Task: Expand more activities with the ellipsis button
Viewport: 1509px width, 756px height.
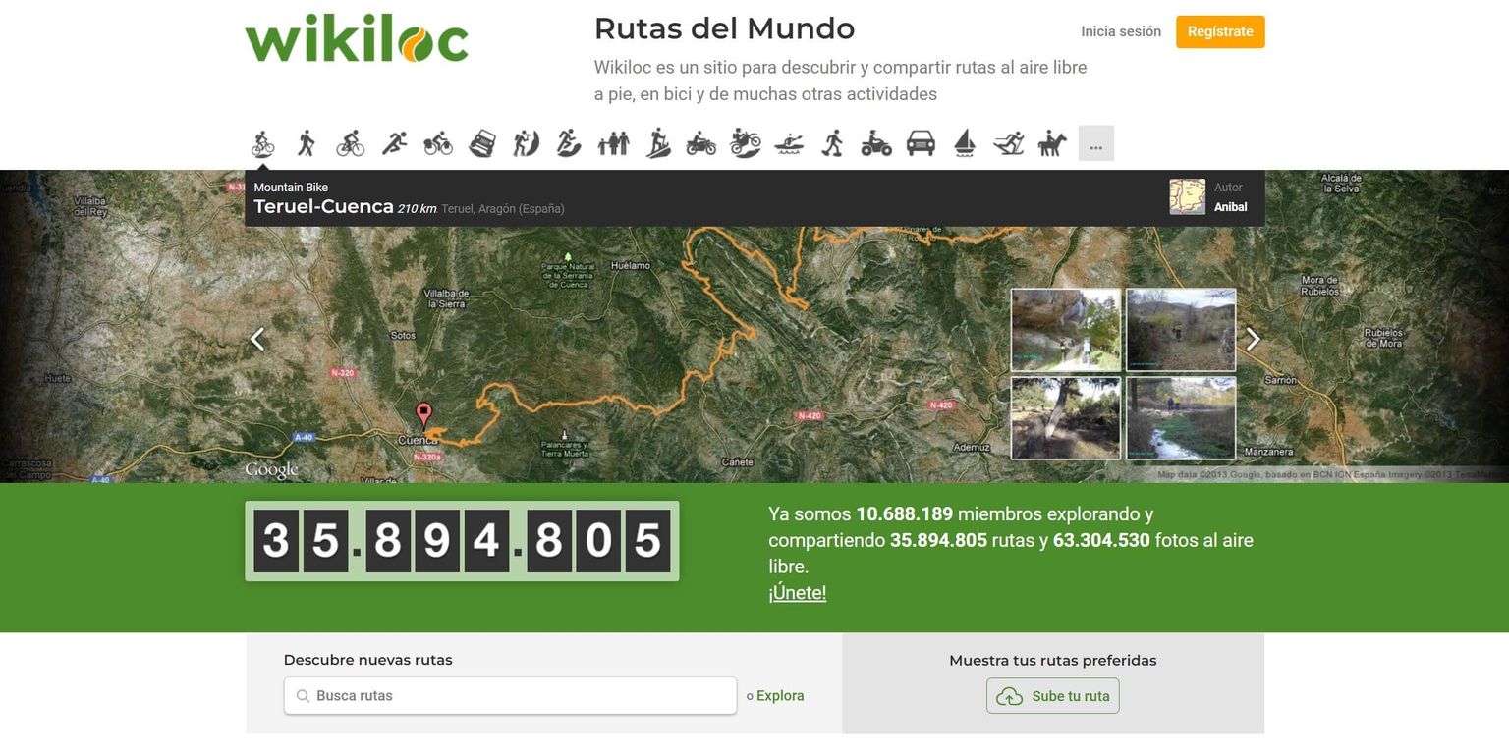Action: [x=1096, y=143]
